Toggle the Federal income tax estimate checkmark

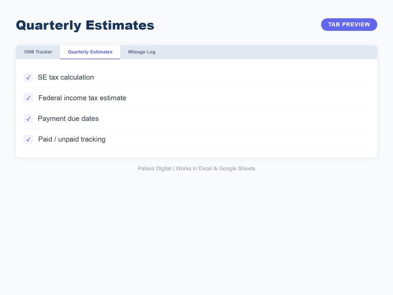click(x=28, y=98)
